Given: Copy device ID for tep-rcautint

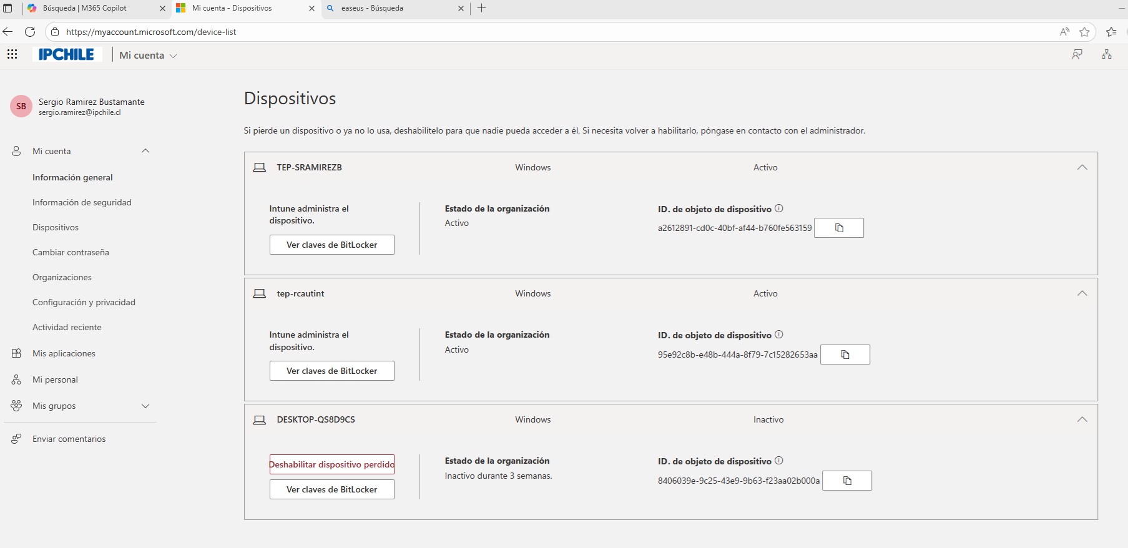Looking at the screenshot, I should [x=845, y=355].
